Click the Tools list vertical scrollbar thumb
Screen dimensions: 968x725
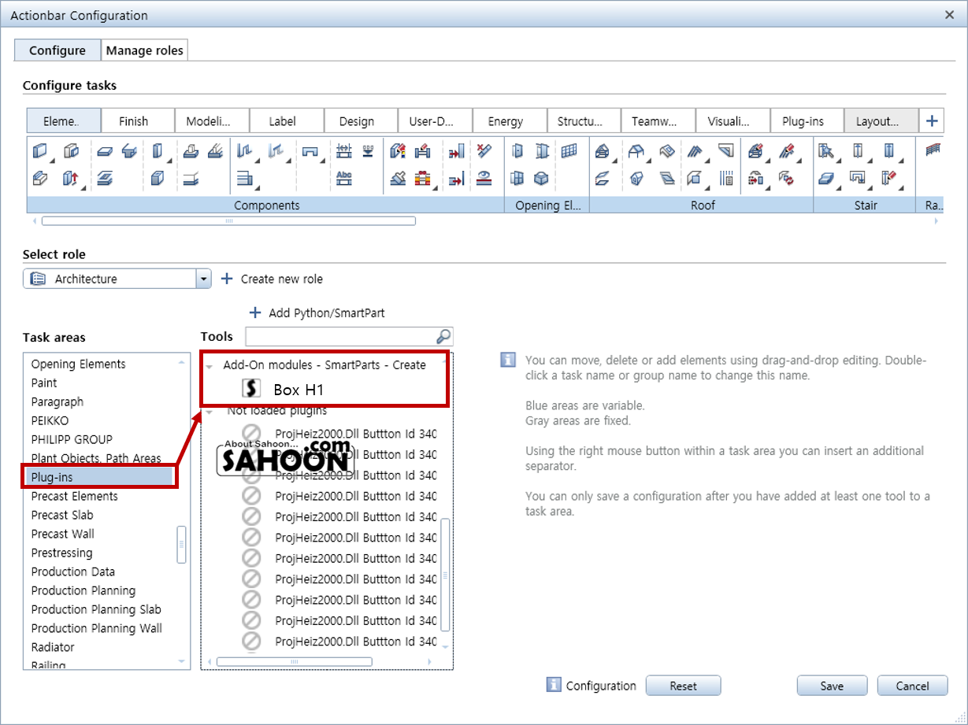[445, 575]
